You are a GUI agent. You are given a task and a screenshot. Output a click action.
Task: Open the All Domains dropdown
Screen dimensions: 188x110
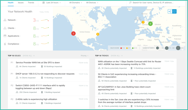(x=76, y=3)
